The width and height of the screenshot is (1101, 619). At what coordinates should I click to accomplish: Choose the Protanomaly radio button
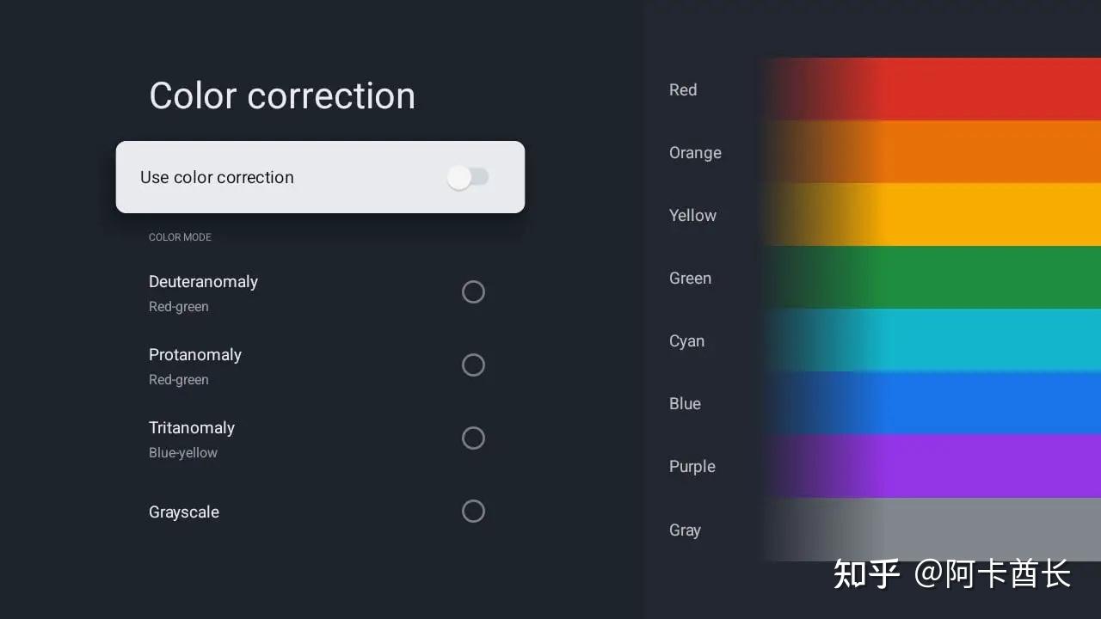473,365
